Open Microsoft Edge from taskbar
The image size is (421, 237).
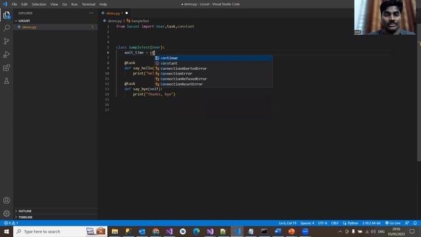tap(196, 231)
